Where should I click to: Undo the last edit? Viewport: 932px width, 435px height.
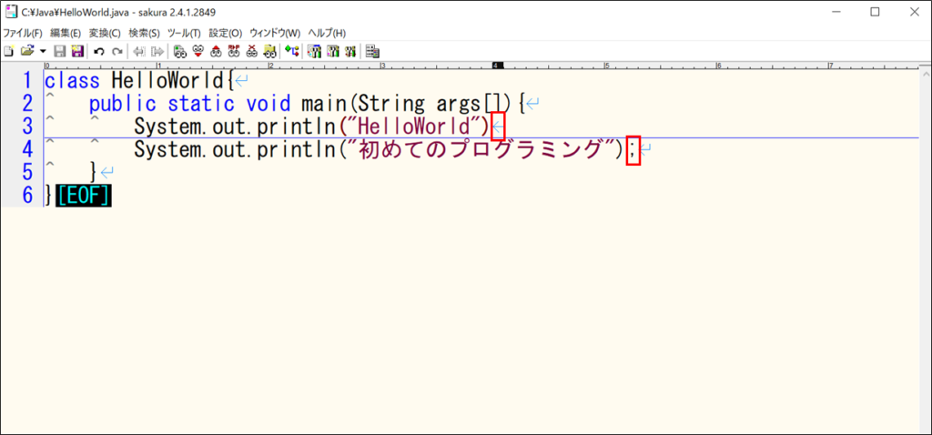(x=99, y=52)
